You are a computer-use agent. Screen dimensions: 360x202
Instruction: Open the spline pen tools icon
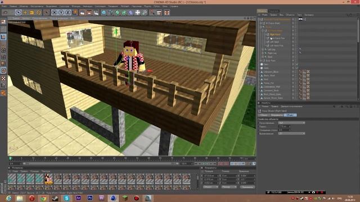pos(110,12)
